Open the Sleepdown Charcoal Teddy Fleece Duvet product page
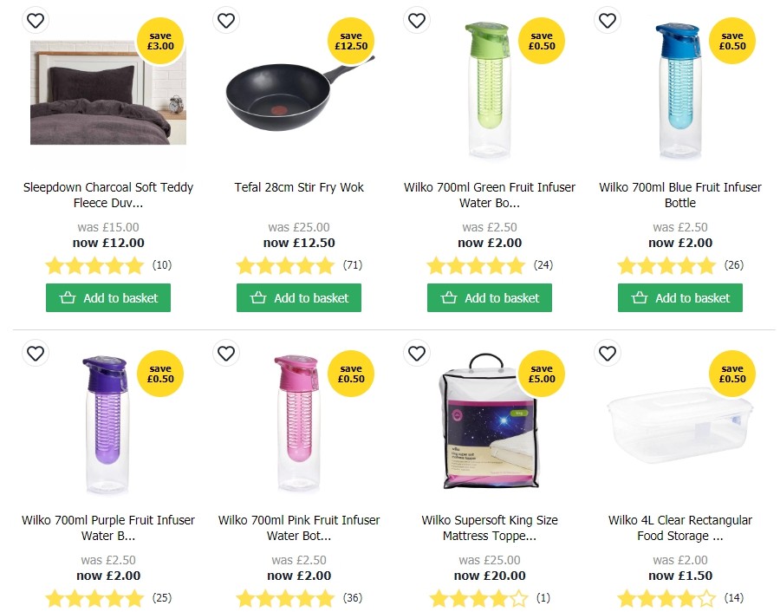Image resolution: width=780 pixels, height=612 pixels. pos(108,195)
